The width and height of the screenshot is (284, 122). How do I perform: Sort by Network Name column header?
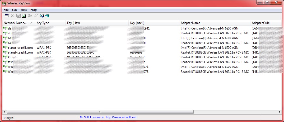tap(19, 23)
